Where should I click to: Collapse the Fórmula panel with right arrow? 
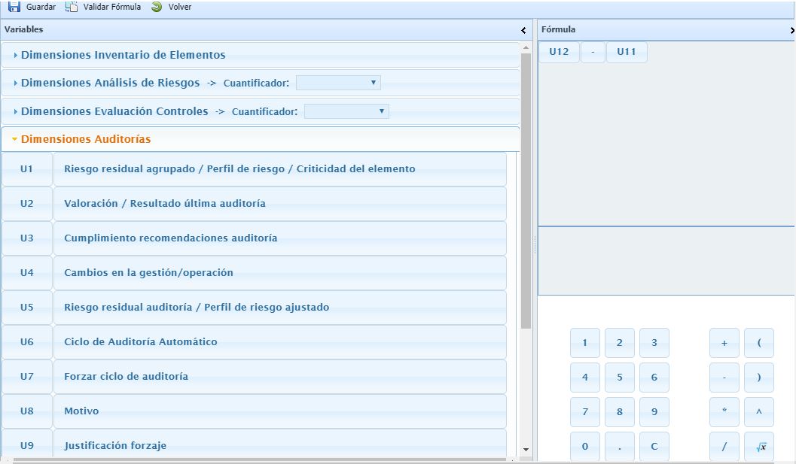791,30
